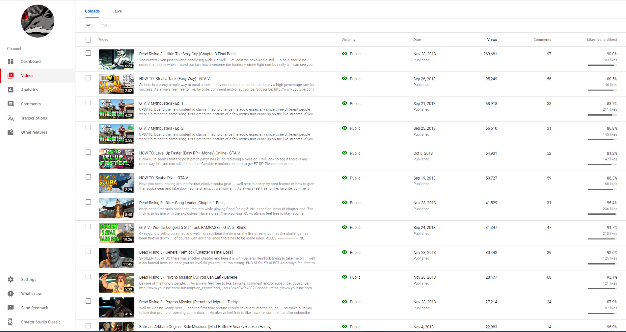Viewport: 626px width, 332px height.
Task: Click the 269,681 views count
Action: pos(490,54)
